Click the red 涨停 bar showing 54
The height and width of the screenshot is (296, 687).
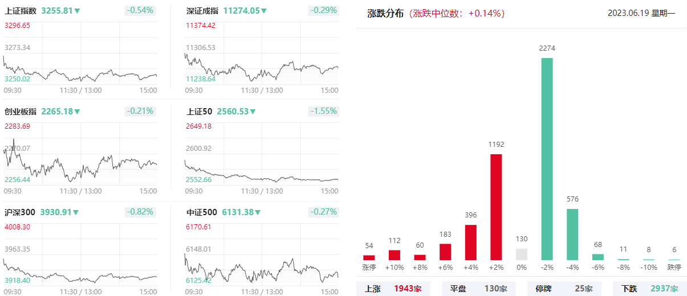369,257
